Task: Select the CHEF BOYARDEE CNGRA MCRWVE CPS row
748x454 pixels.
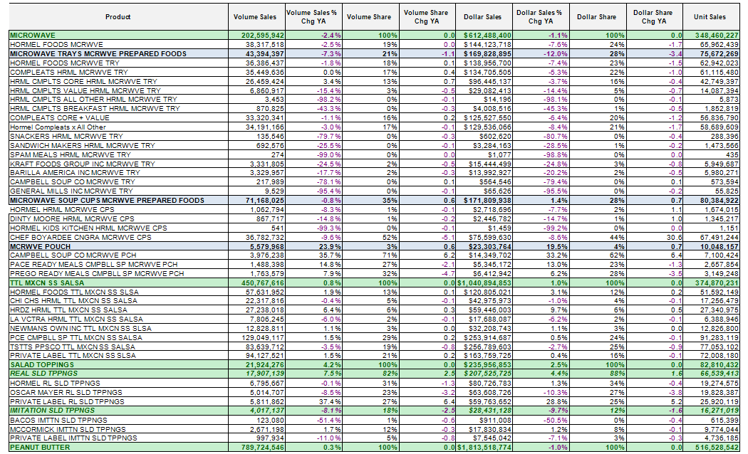Action: (x=80, y=237)
